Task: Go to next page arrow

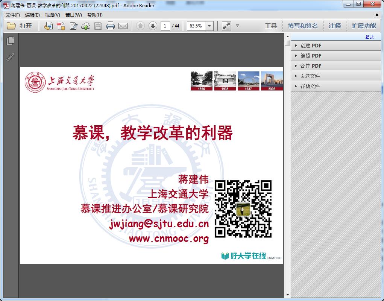Action: point(153,26)
